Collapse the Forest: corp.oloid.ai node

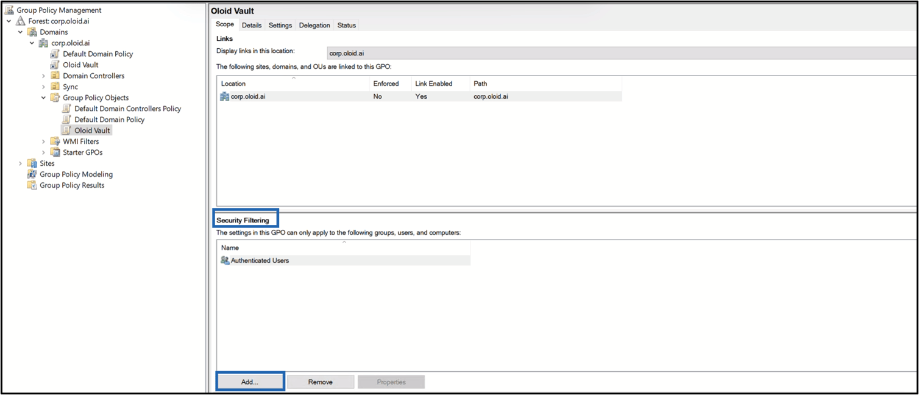pos(9,21)
